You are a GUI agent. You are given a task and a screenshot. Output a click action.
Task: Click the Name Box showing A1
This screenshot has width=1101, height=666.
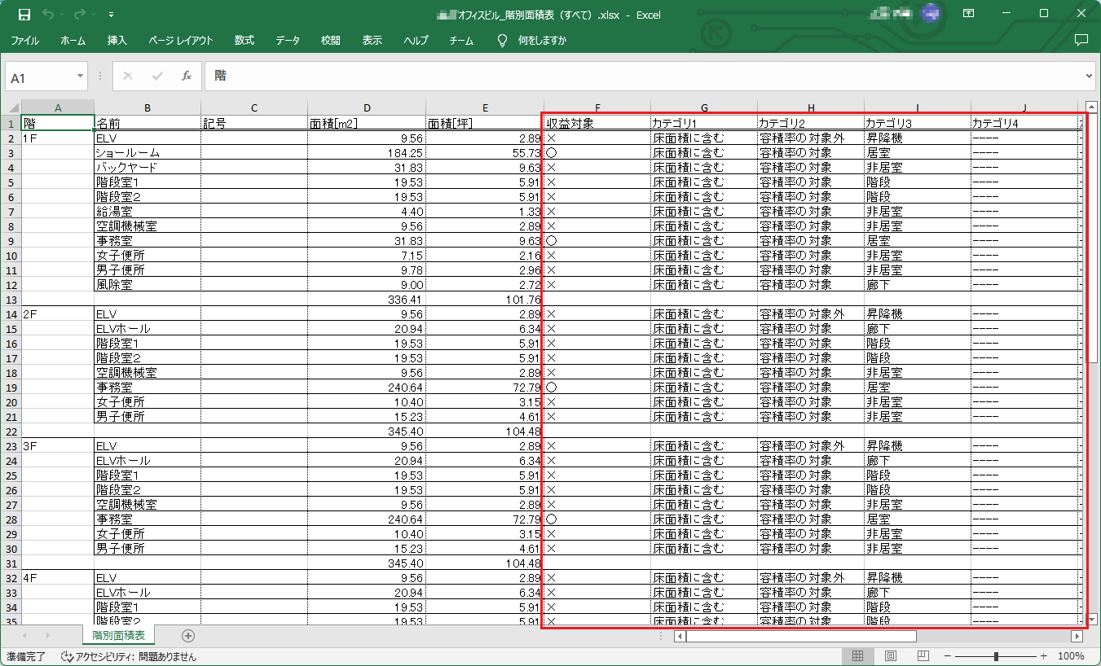pyautogui.click(x=40, y=77)
